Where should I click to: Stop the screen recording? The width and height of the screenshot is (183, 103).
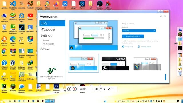pos(75,89)
